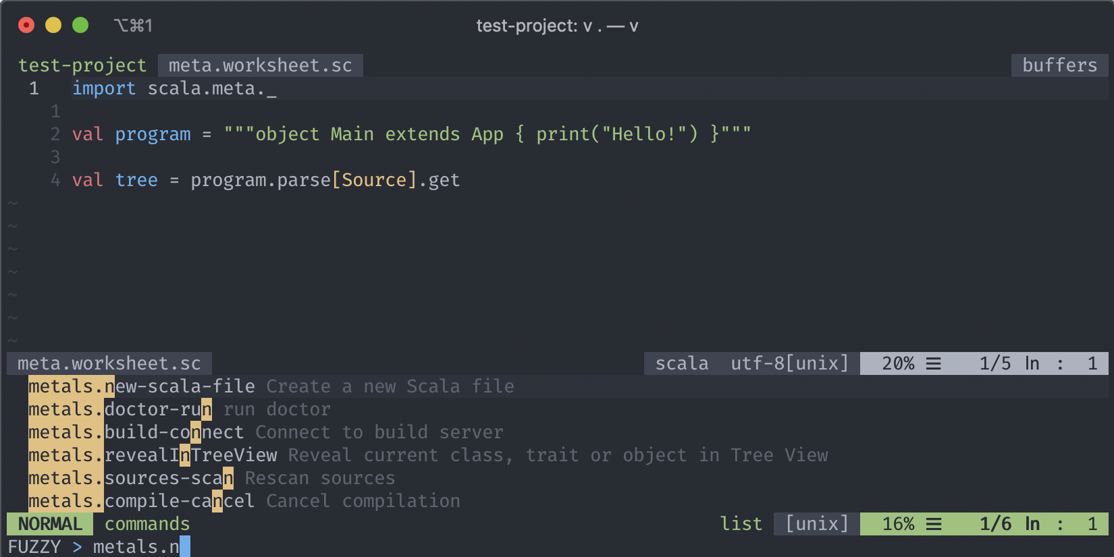Click the [Source] type parameter
Image resolution: width=1114 pixels, height=557 pixels.
click(x=375, y=180)
